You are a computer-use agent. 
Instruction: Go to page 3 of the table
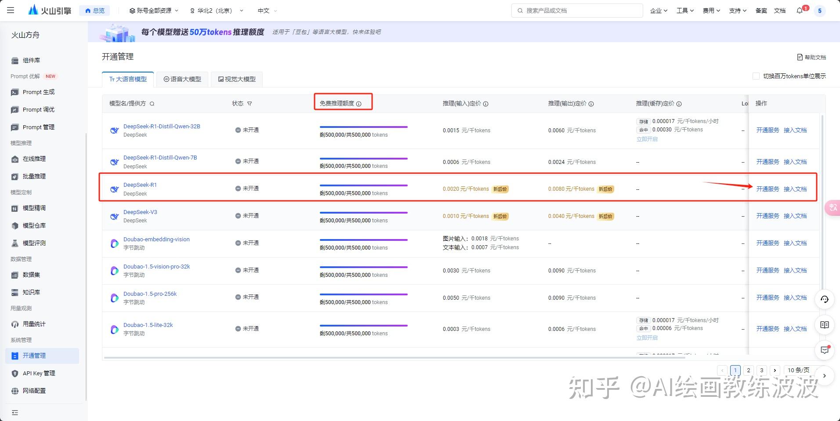[762, 370]
